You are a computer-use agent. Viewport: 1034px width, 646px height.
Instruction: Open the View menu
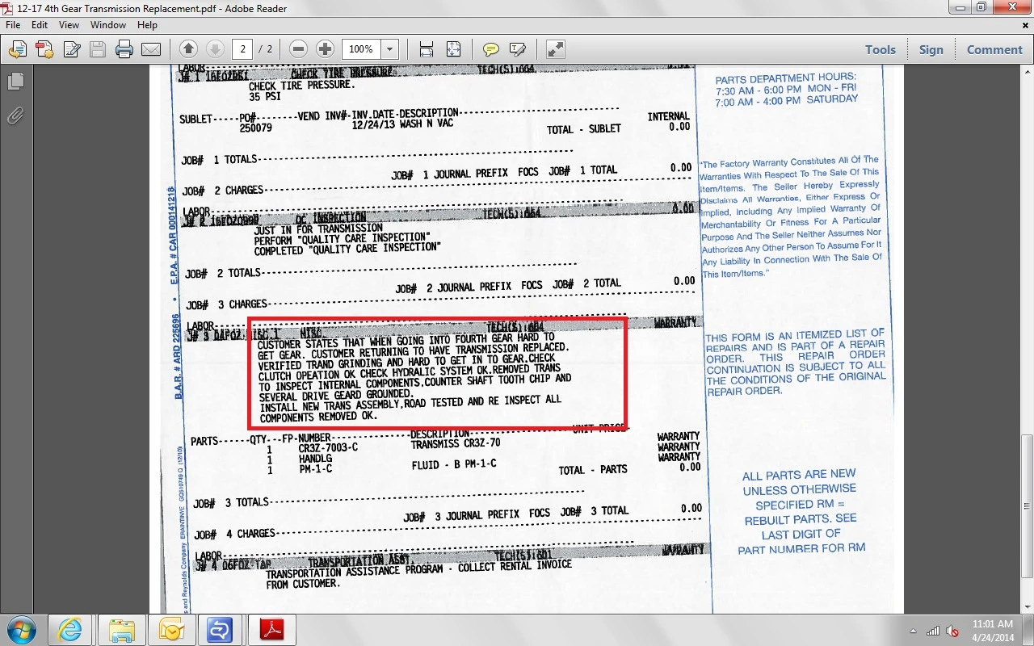coord(69,25)
